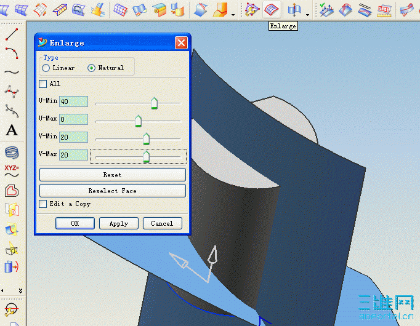Click the V-Min value field showing 20
The height and width of the screenshot is (326, 420).
[x=74, y=137]
